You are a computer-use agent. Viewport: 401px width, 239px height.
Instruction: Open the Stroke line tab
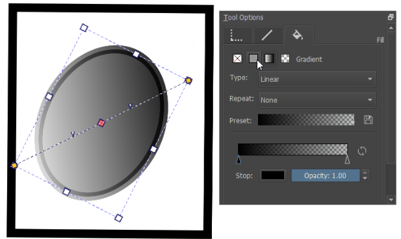[268, 35]
